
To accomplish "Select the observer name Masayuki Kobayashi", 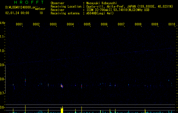I will point(102,3).
